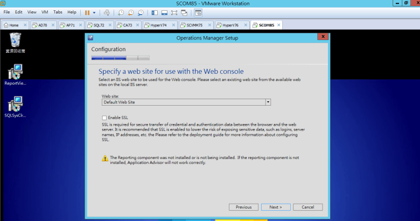
Task: Take a snapshot using the toolbar icon
Action: [122, 12]
